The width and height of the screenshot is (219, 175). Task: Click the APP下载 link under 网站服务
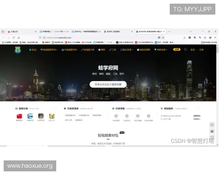166,119
